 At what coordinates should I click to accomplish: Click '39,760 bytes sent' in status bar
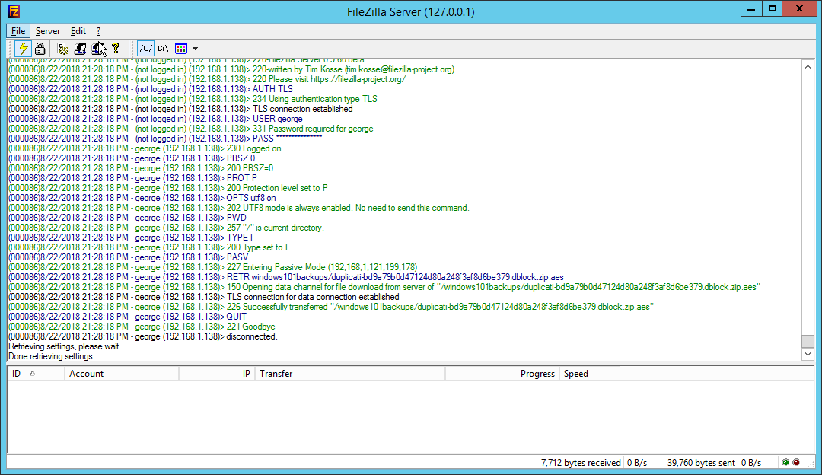[701, 462]
